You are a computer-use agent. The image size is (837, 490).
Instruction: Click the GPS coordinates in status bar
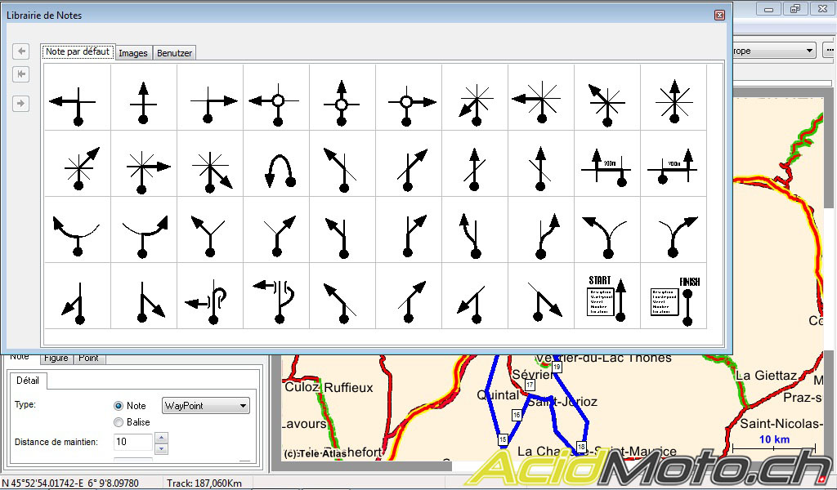pos(70,483)
